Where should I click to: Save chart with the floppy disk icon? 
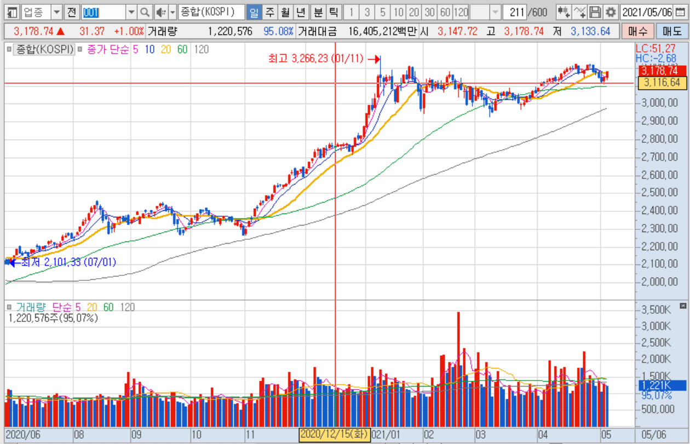pyautogui.click(x=595, y=11)
